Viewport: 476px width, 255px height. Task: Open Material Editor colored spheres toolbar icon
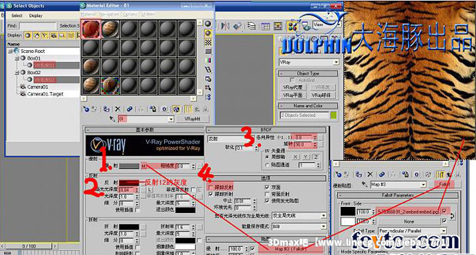tap(292, 26)
